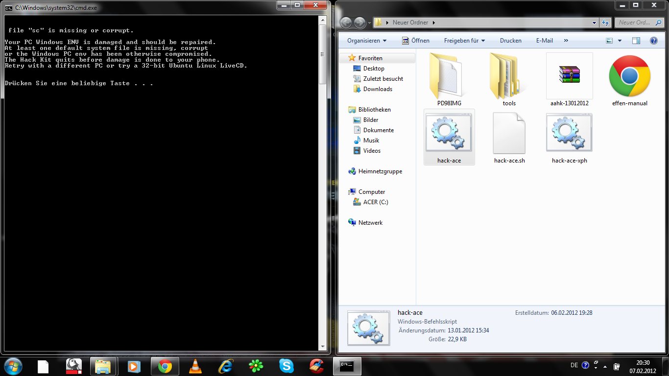Open Musik library
The image size is (669, 376).
point(371,141)
